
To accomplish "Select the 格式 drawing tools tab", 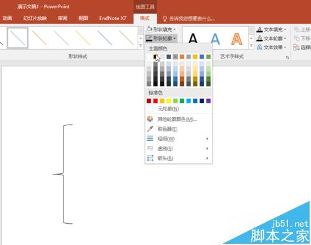I will pyautogui.click(x=145, y=18).
